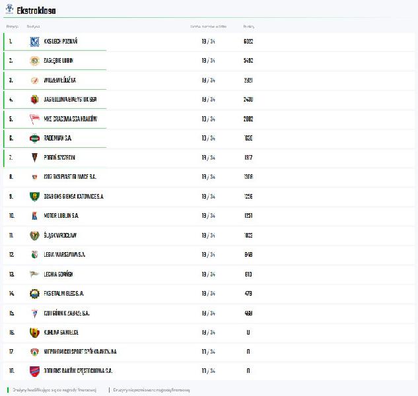418x396 pixels.
Task: Click the Punkty column header
Action: click(248, 26)
